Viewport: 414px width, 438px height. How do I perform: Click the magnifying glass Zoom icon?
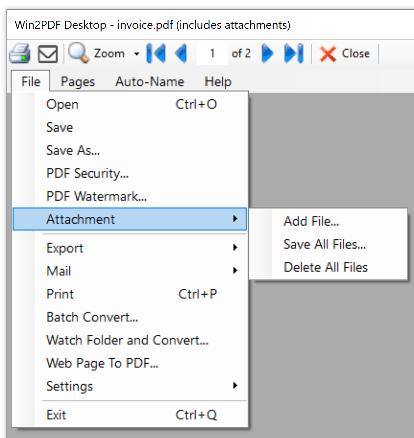[x=79, y=52]
